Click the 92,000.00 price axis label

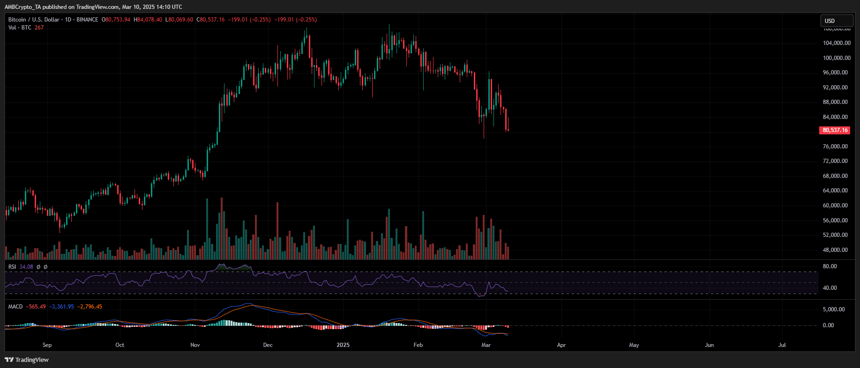(x=835, y=88)
